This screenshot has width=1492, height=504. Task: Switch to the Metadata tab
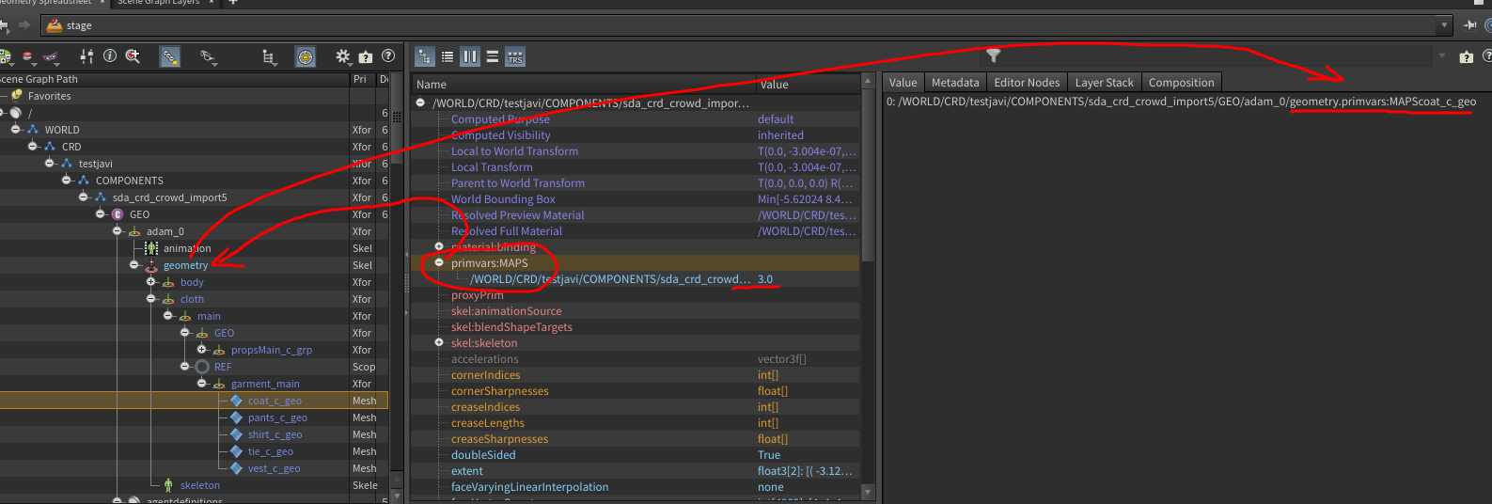point(955,83)
